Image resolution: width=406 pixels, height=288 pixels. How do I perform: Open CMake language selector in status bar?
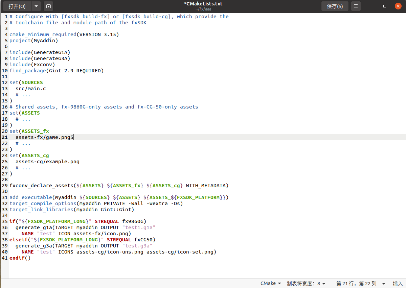pyautogui.click(x=271, y=283)
